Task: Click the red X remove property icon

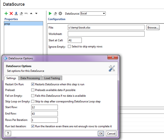Action: tap(11, 13)
